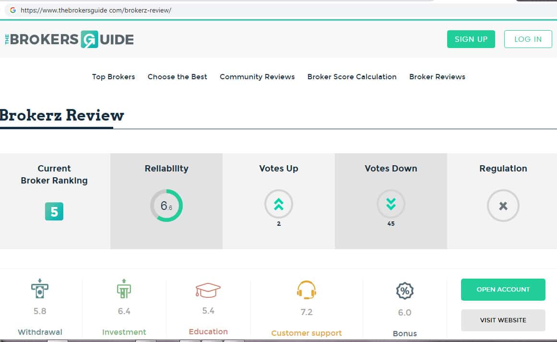Click the Education graduation cap icon
The height and width of the screenshot is (342, 557).
pyautogui.click(x=208, y=290)
